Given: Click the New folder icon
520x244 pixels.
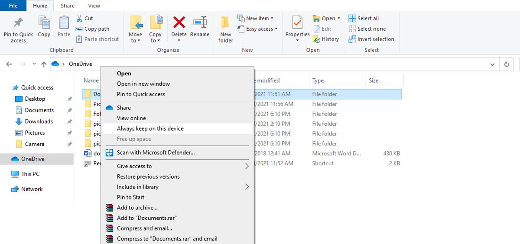Looking at the screenshot, I should 225,23.
